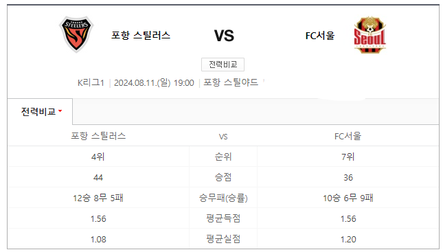Expand the red arrow beside 전력비교 tab
This screenshot has width=443, height=252.
60,111
